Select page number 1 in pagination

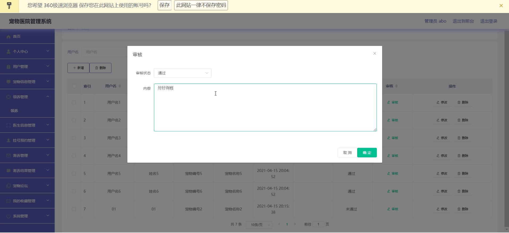(x=287, y=224)
